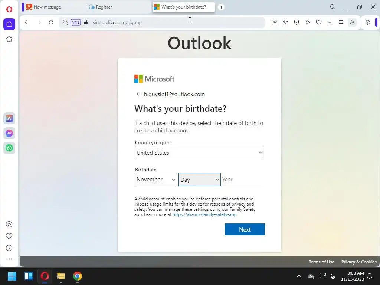Take a snapshot with camera icon
380x285 pixels.
pyautogui.click(x=285, y=22)
